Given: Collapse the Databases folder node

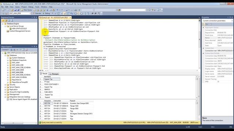Looking at the screenshot, I should pos(5,55).
